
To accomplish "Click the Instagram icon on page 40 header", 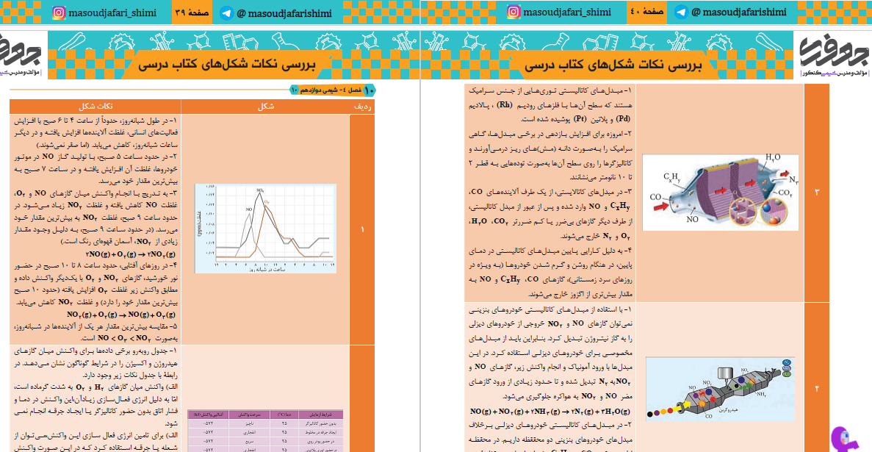I will click(x=514, y=12).
